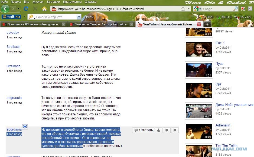Reload the page with the refresh icon
This screenshot has height=157, width=254.
26,9
